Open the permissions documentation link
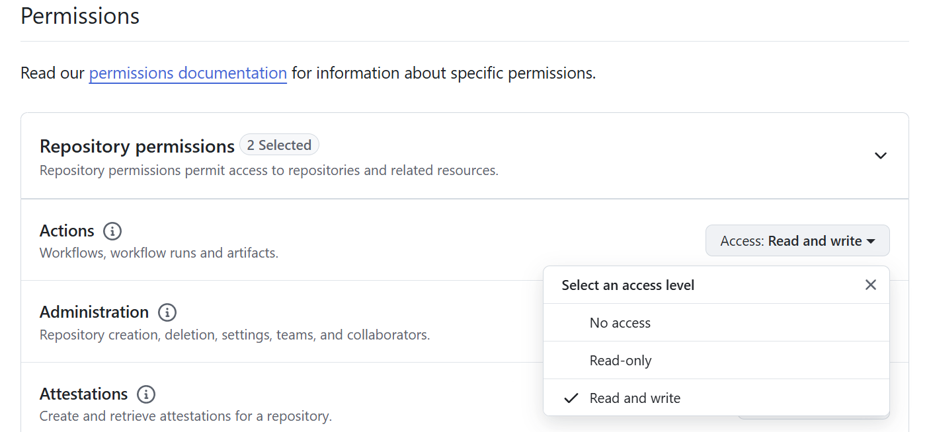Image resolution: width=931 pixels, height=432 pixels. [x=188, y=73]
